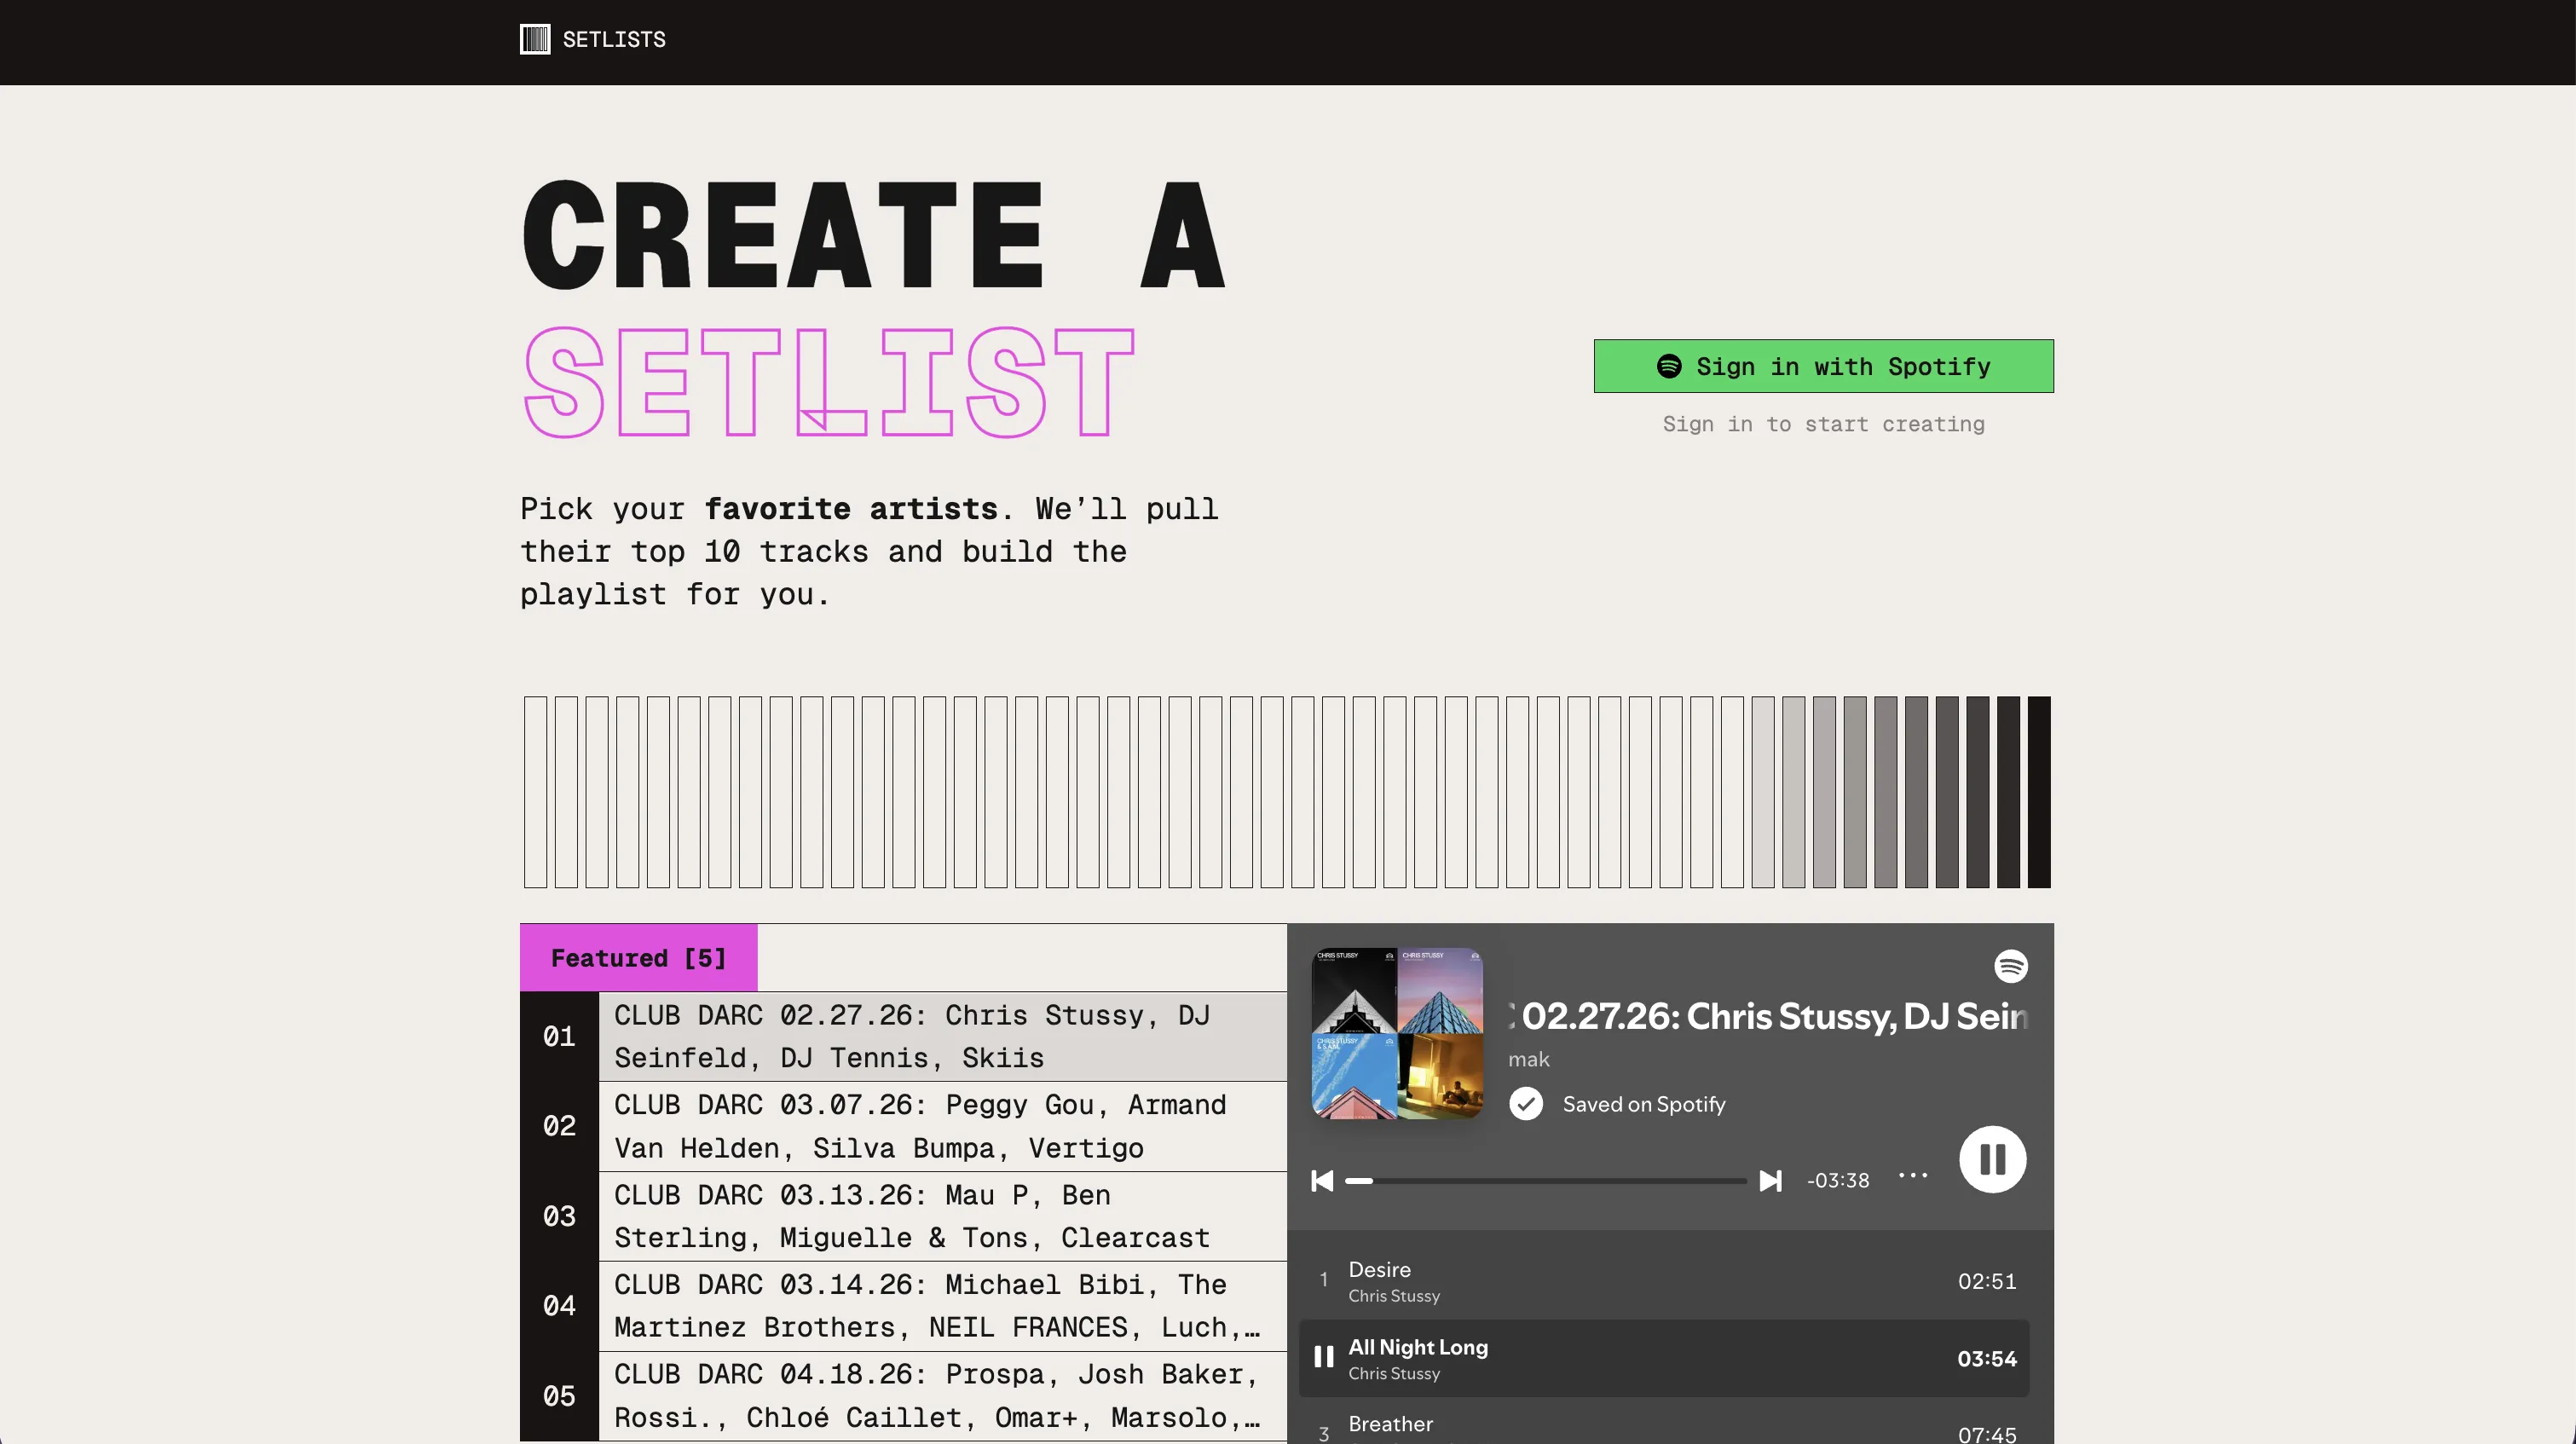Open setlist 01 Chris Stussy, DJ Seinfeld

(x=942, y=1036)
